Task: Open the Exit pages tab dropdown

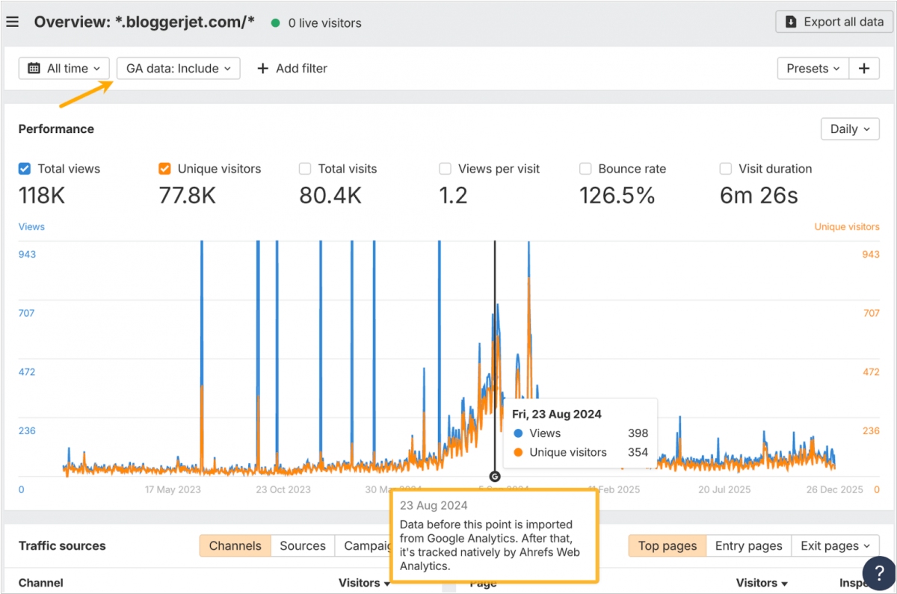Action: (835, 546)
